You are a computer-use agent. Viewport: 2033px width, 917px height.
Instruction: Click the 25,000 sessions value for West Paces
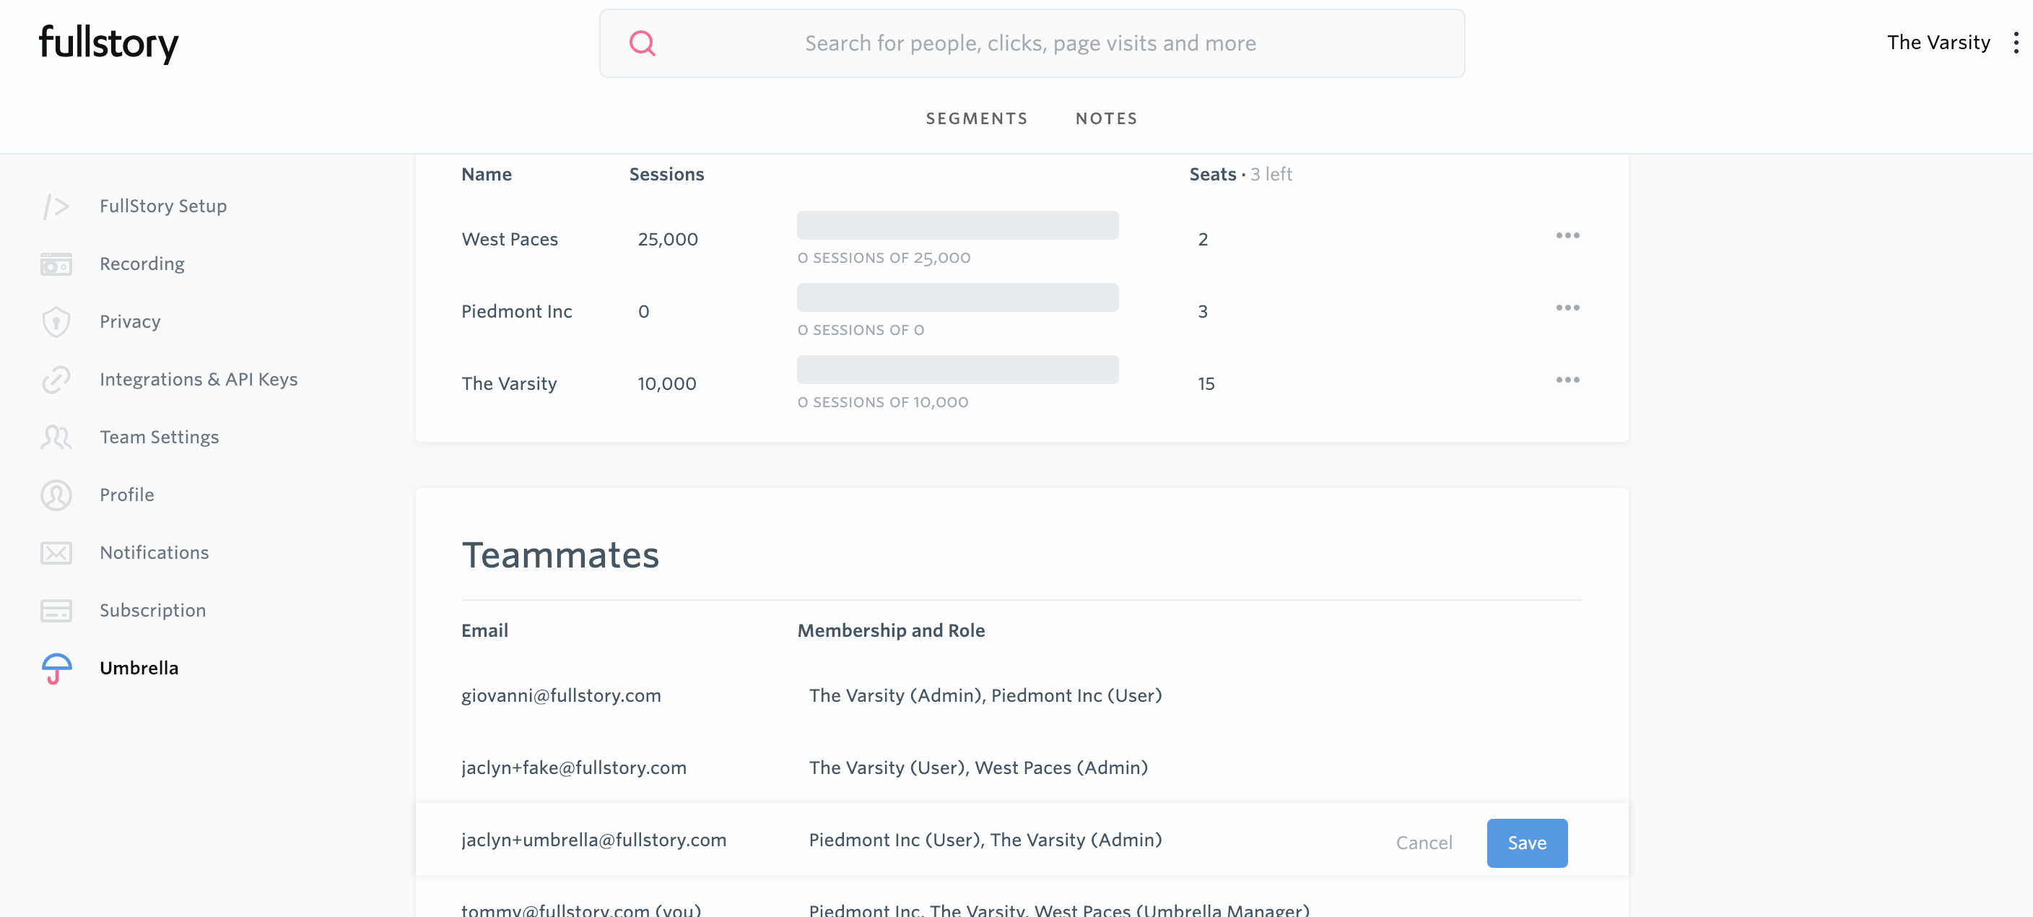tap(668, 239)
